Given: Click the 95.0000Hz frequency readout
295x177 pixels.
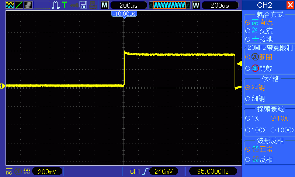Looking at the screenshot, I should [x=213, y=171].
